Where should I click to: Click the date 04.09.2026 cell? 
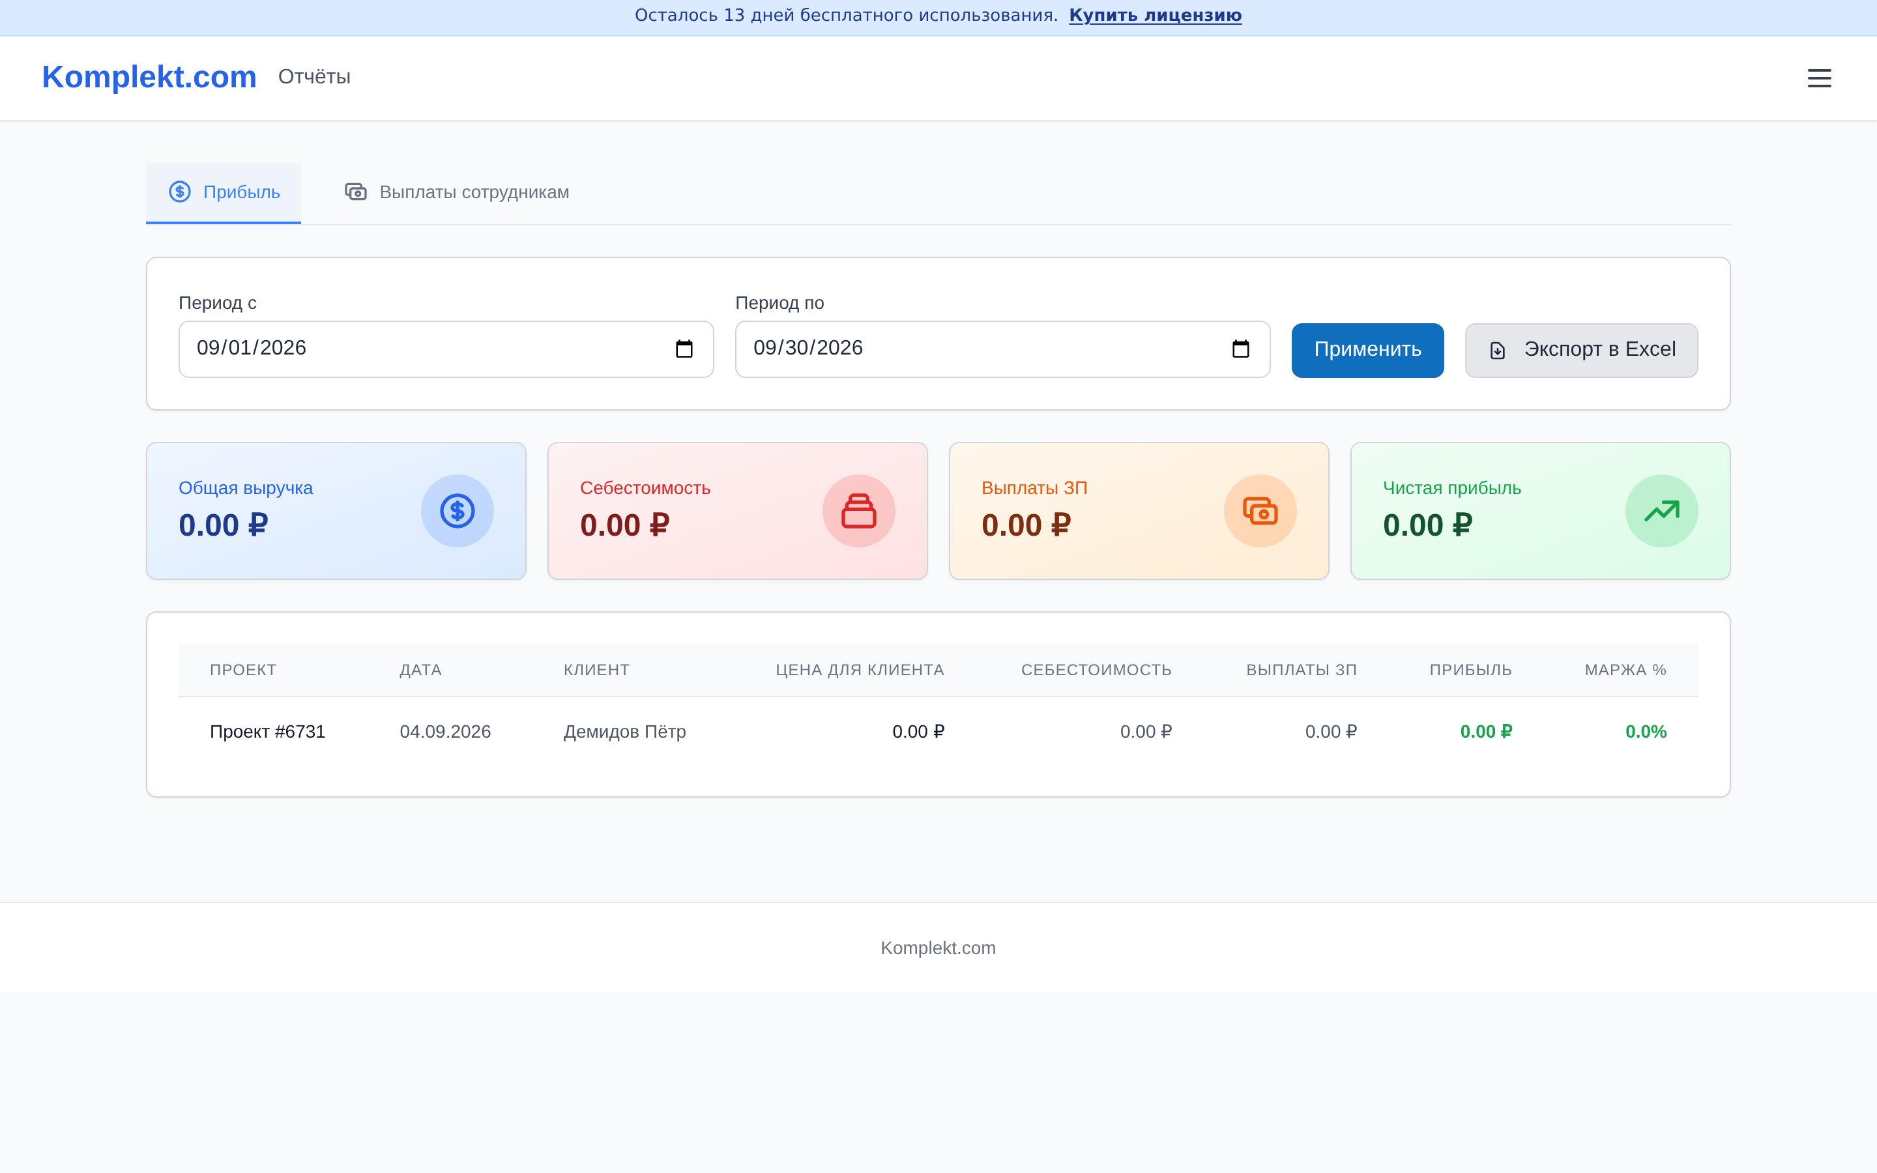445,732
